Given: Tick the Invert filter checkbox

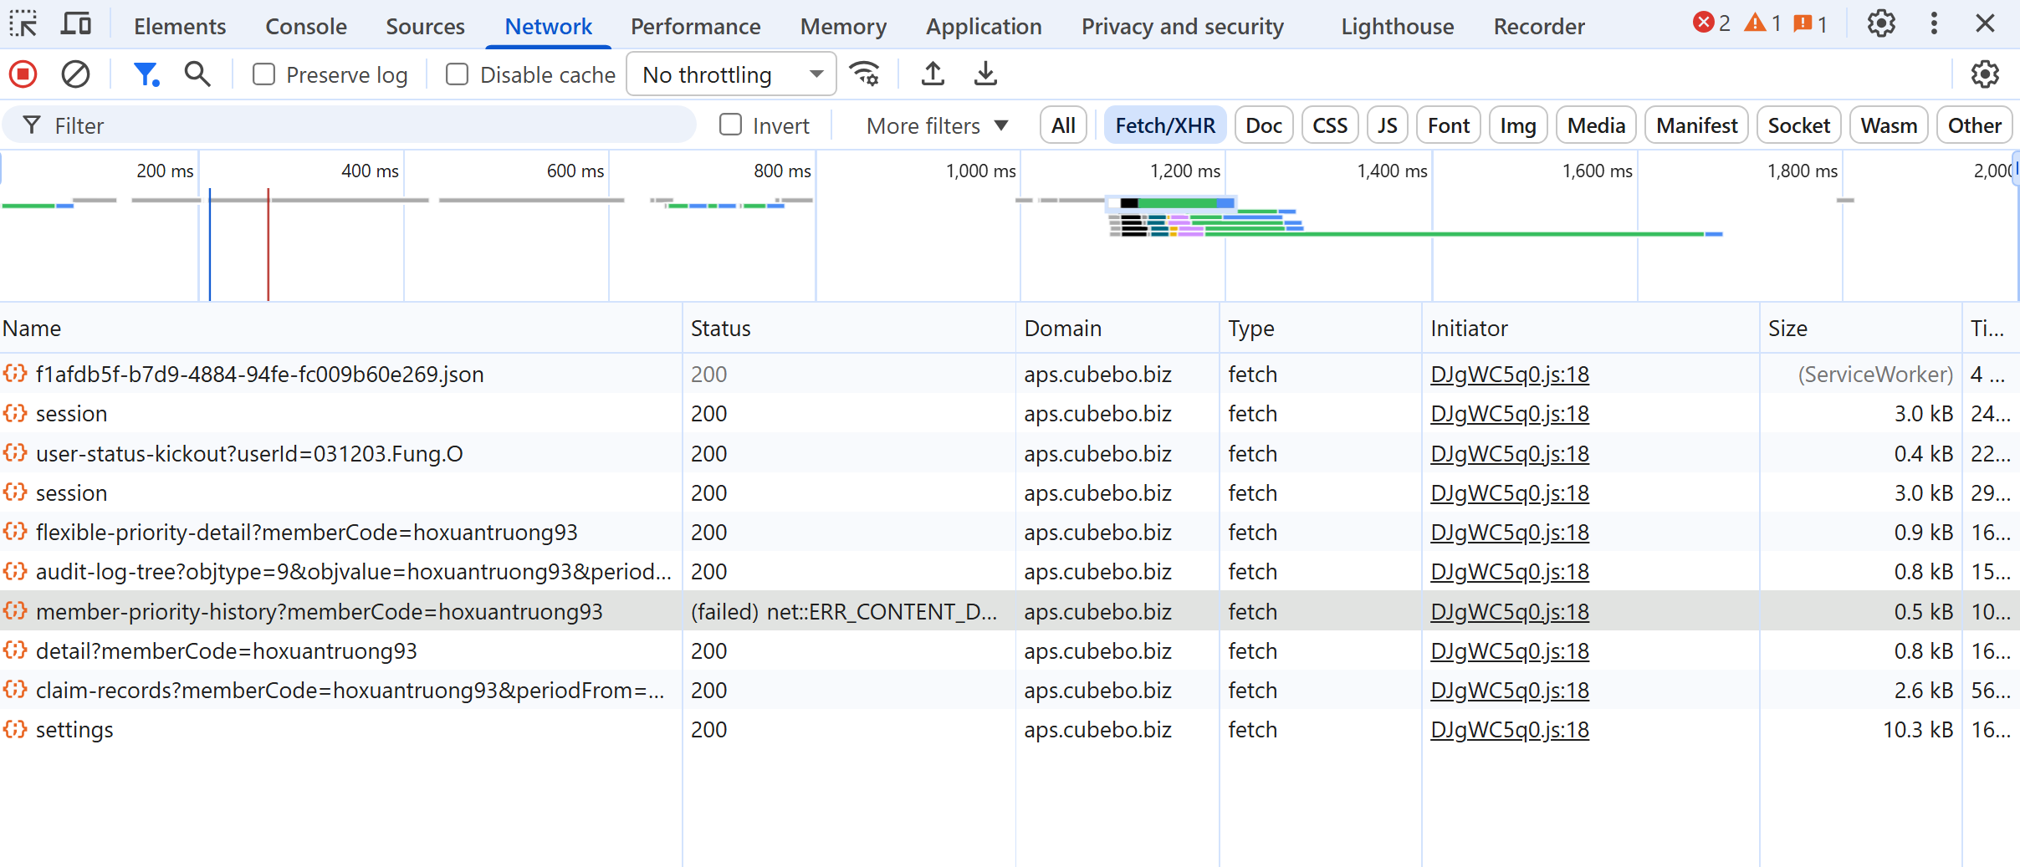Looking at the screenshot, I should coord(731,125).
